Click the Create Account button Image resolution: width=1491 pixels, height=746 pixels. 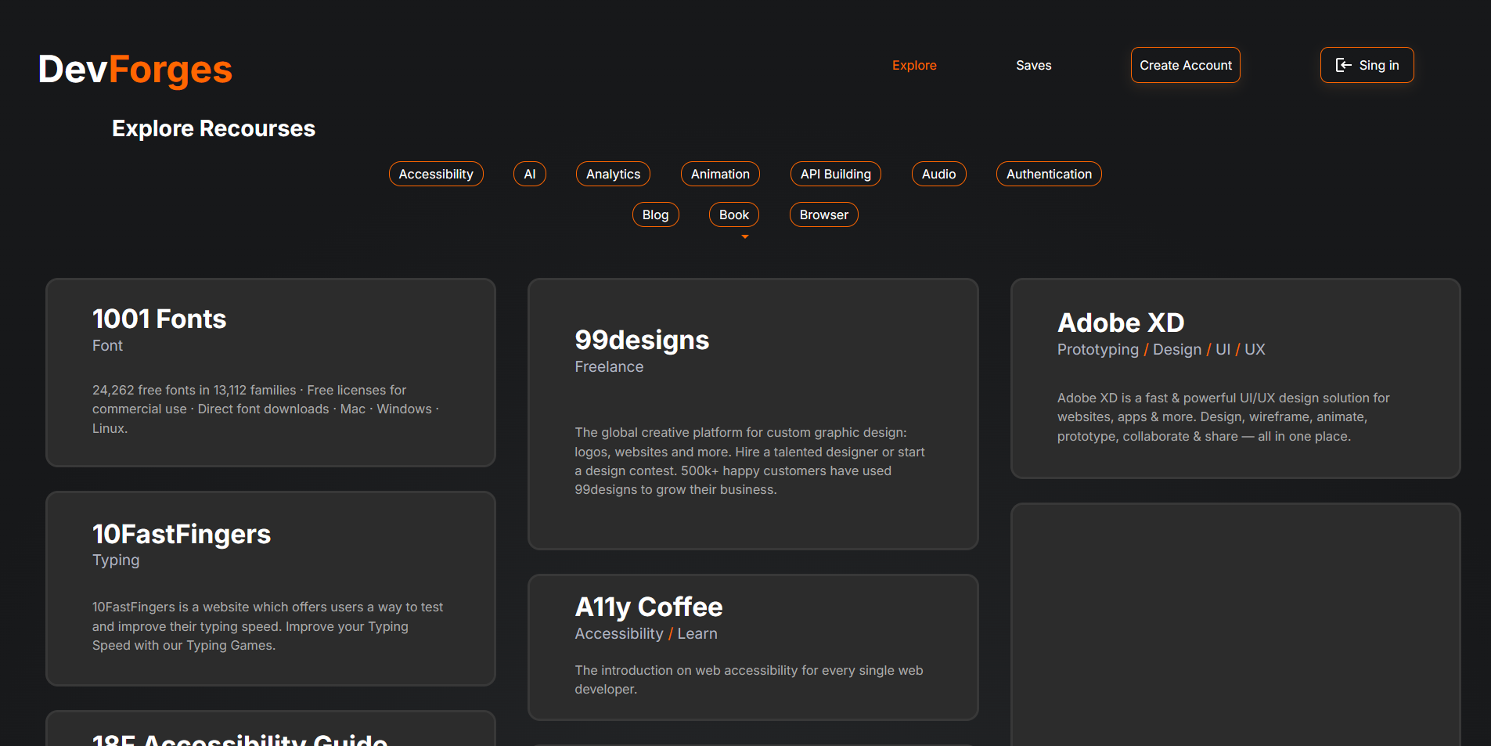tap(1185, 65)
